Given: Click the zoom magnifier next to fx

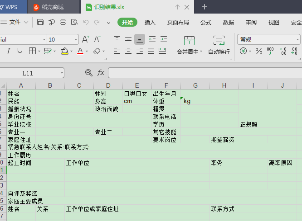Looking at the screenshot, I should [x=88, y=73].
